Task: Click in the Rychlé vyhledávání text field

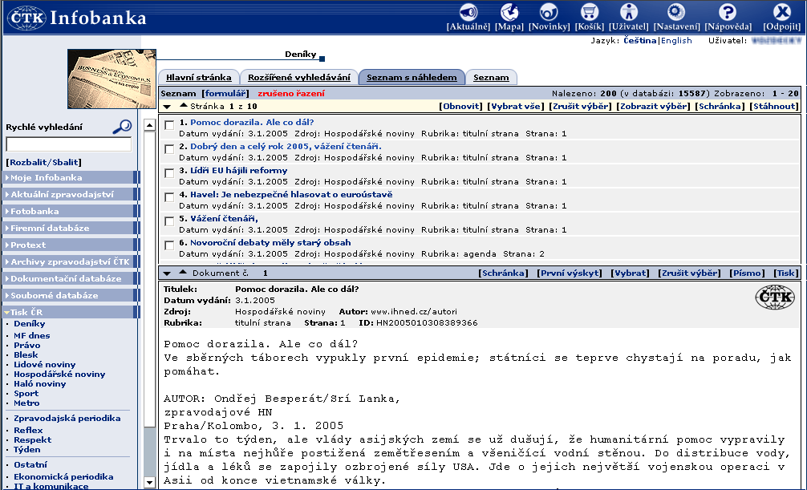Action: pyautogui.click(x=68, y=145)
